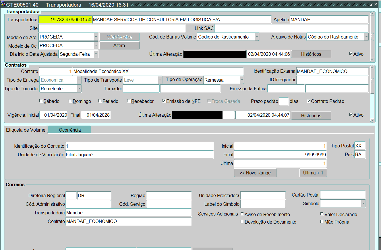Enable Aviso de Recebimento service

(242, 214)
